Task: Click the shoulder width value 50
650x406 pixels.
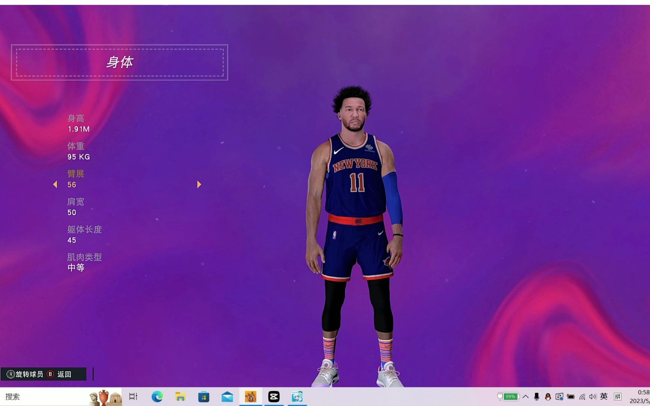Action: (72, 212)
